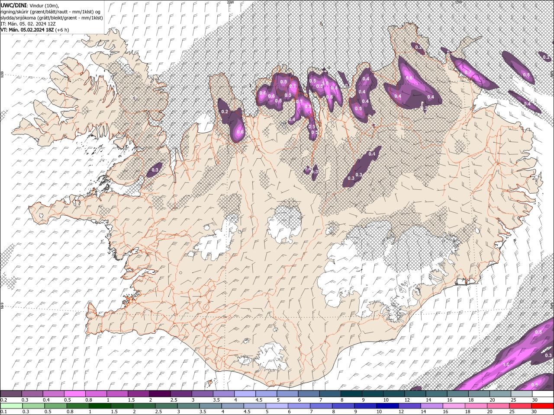Select the white 30 swatch ending the upper legend row
This screenshot has width=554, height=415.
(543, 394)
